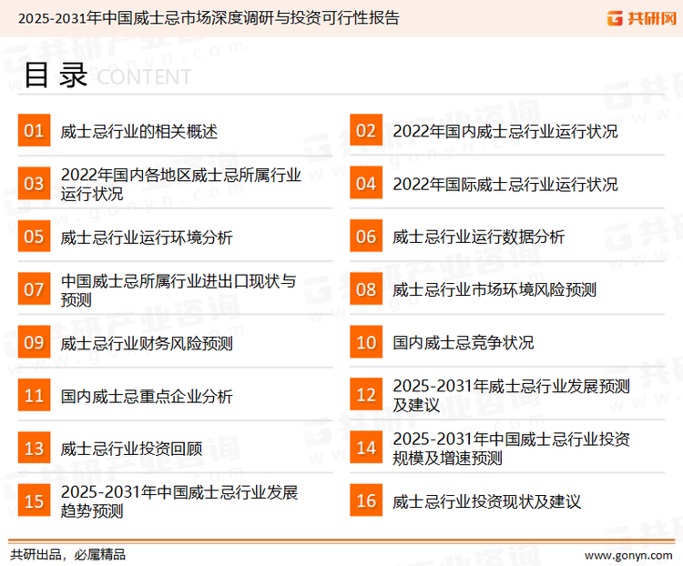Open 中国威士忌所属行业进出口现状与预测 entry
This screenshot has height=566, width=683.
pos(178,289)
